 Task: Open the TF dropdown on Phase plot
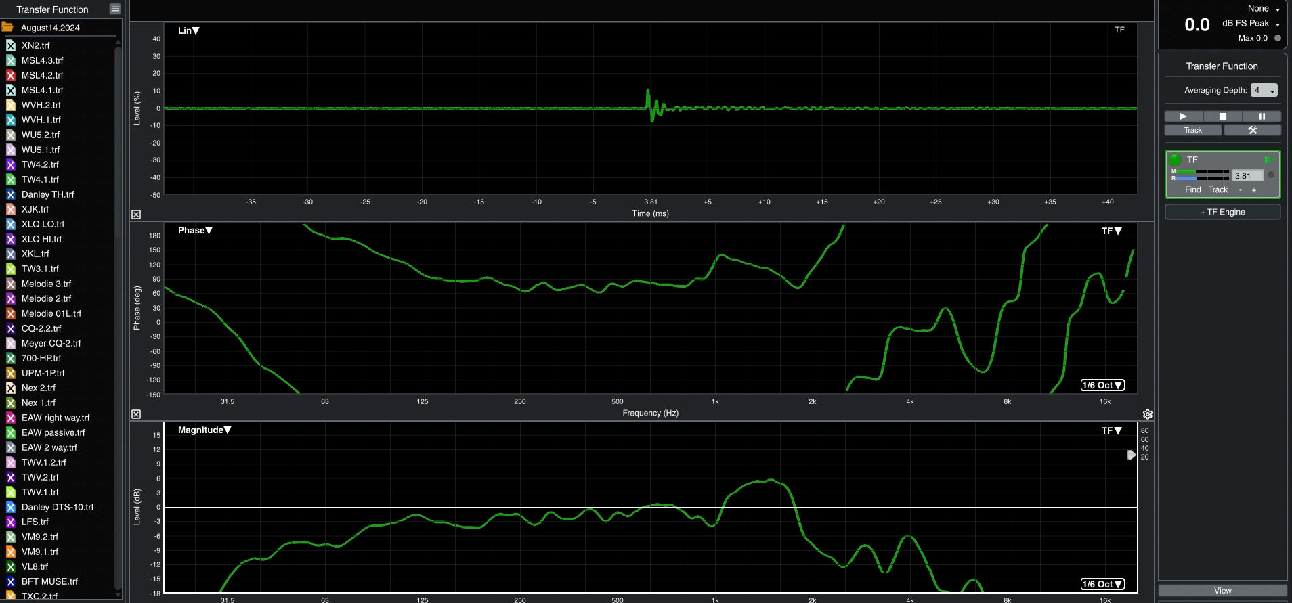1111,231
